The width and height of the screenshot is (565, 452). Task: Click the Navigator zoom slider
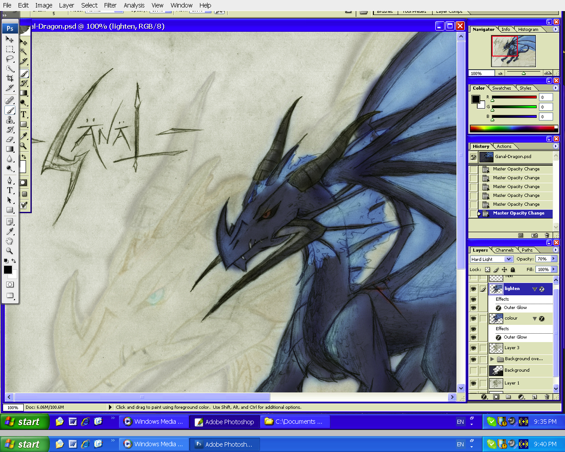pyautogui.click(x=524, y=73)
